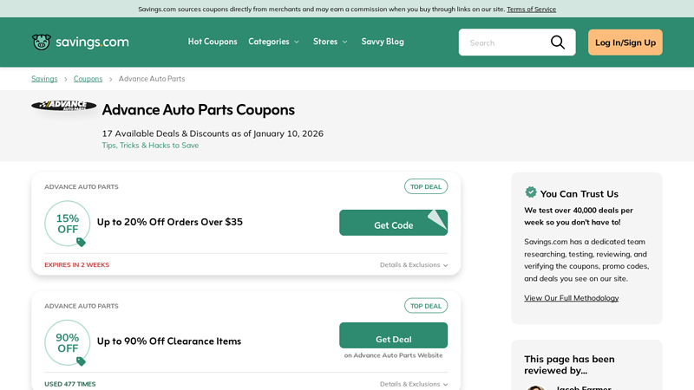Screen dimensions: 694x390
Task: Click the USED 477 TIMES text
Action: click(x=70, y=384)
